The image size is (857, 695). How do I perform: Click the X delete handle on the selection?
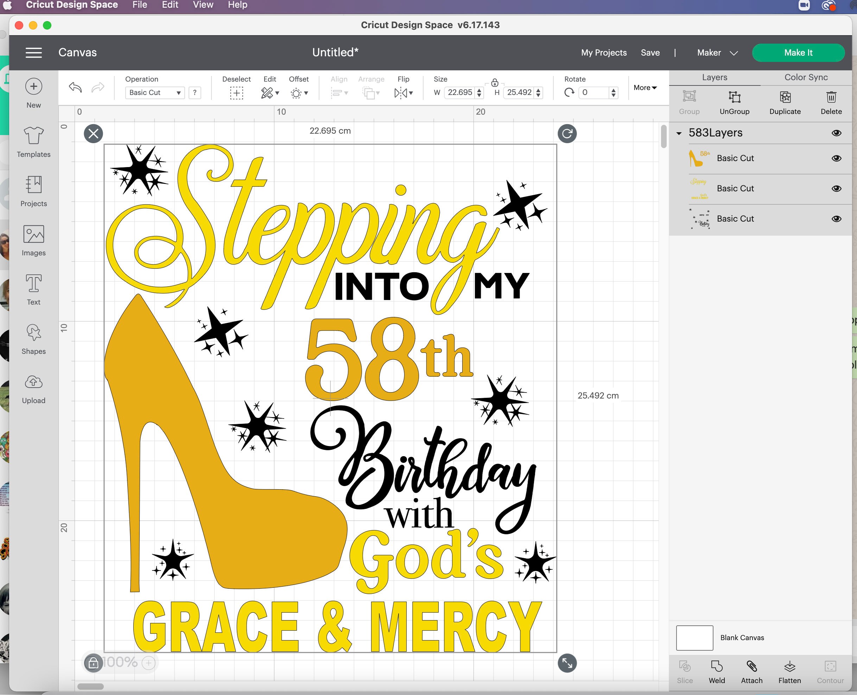pyautogui.click(x=93, y=133)
